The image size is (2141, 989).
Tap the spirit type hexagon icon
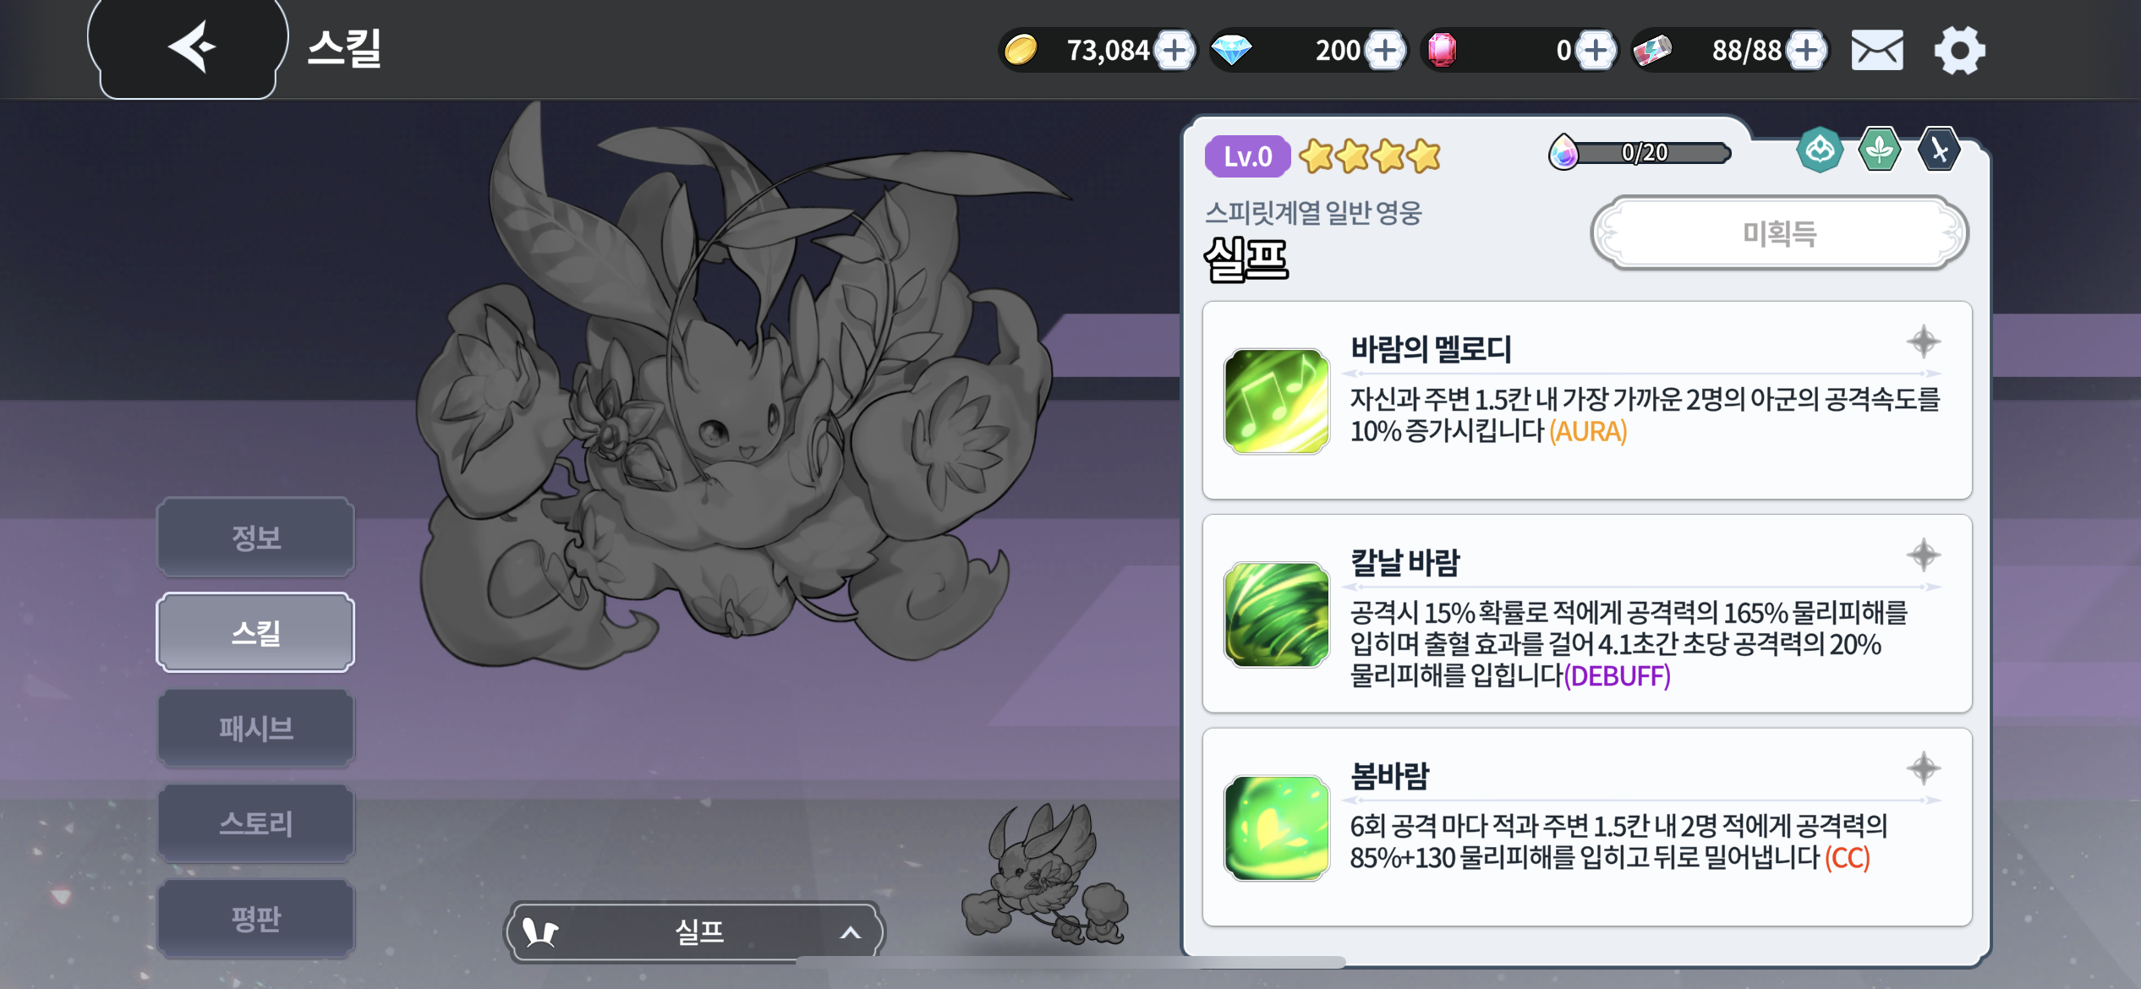1820,150
